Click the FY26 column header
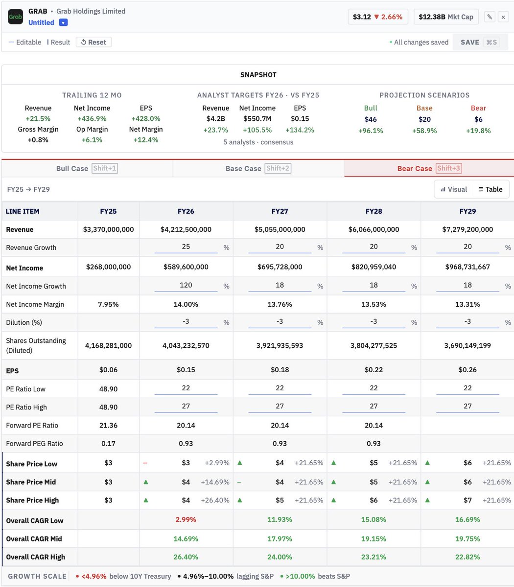Image resolution: width=514 pixels, height=587 pixels. point(186,211)
